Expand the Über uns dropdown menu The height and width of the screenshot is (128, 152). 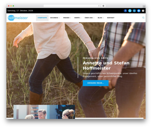click(x=89, y=18)
